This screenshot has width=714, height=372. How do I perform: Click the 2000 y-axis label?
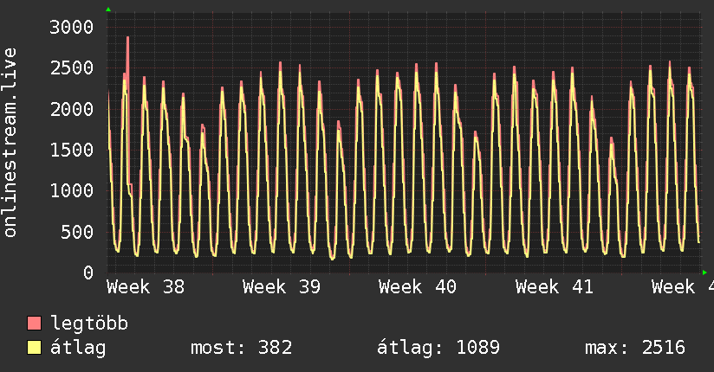point(72,109)
